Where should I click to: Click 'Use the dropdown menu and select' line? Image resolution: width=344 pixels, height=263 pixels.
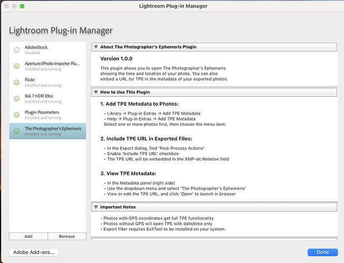[x=175, y=188]
